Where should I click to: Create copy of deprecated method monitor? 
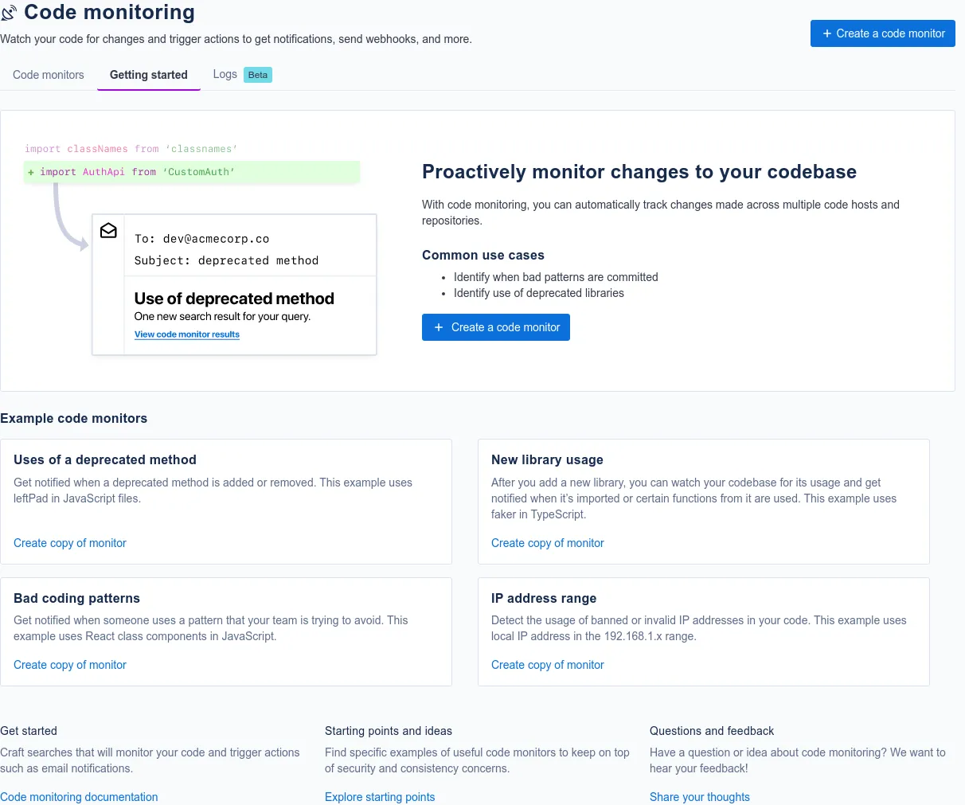click(x=70, y=543)
